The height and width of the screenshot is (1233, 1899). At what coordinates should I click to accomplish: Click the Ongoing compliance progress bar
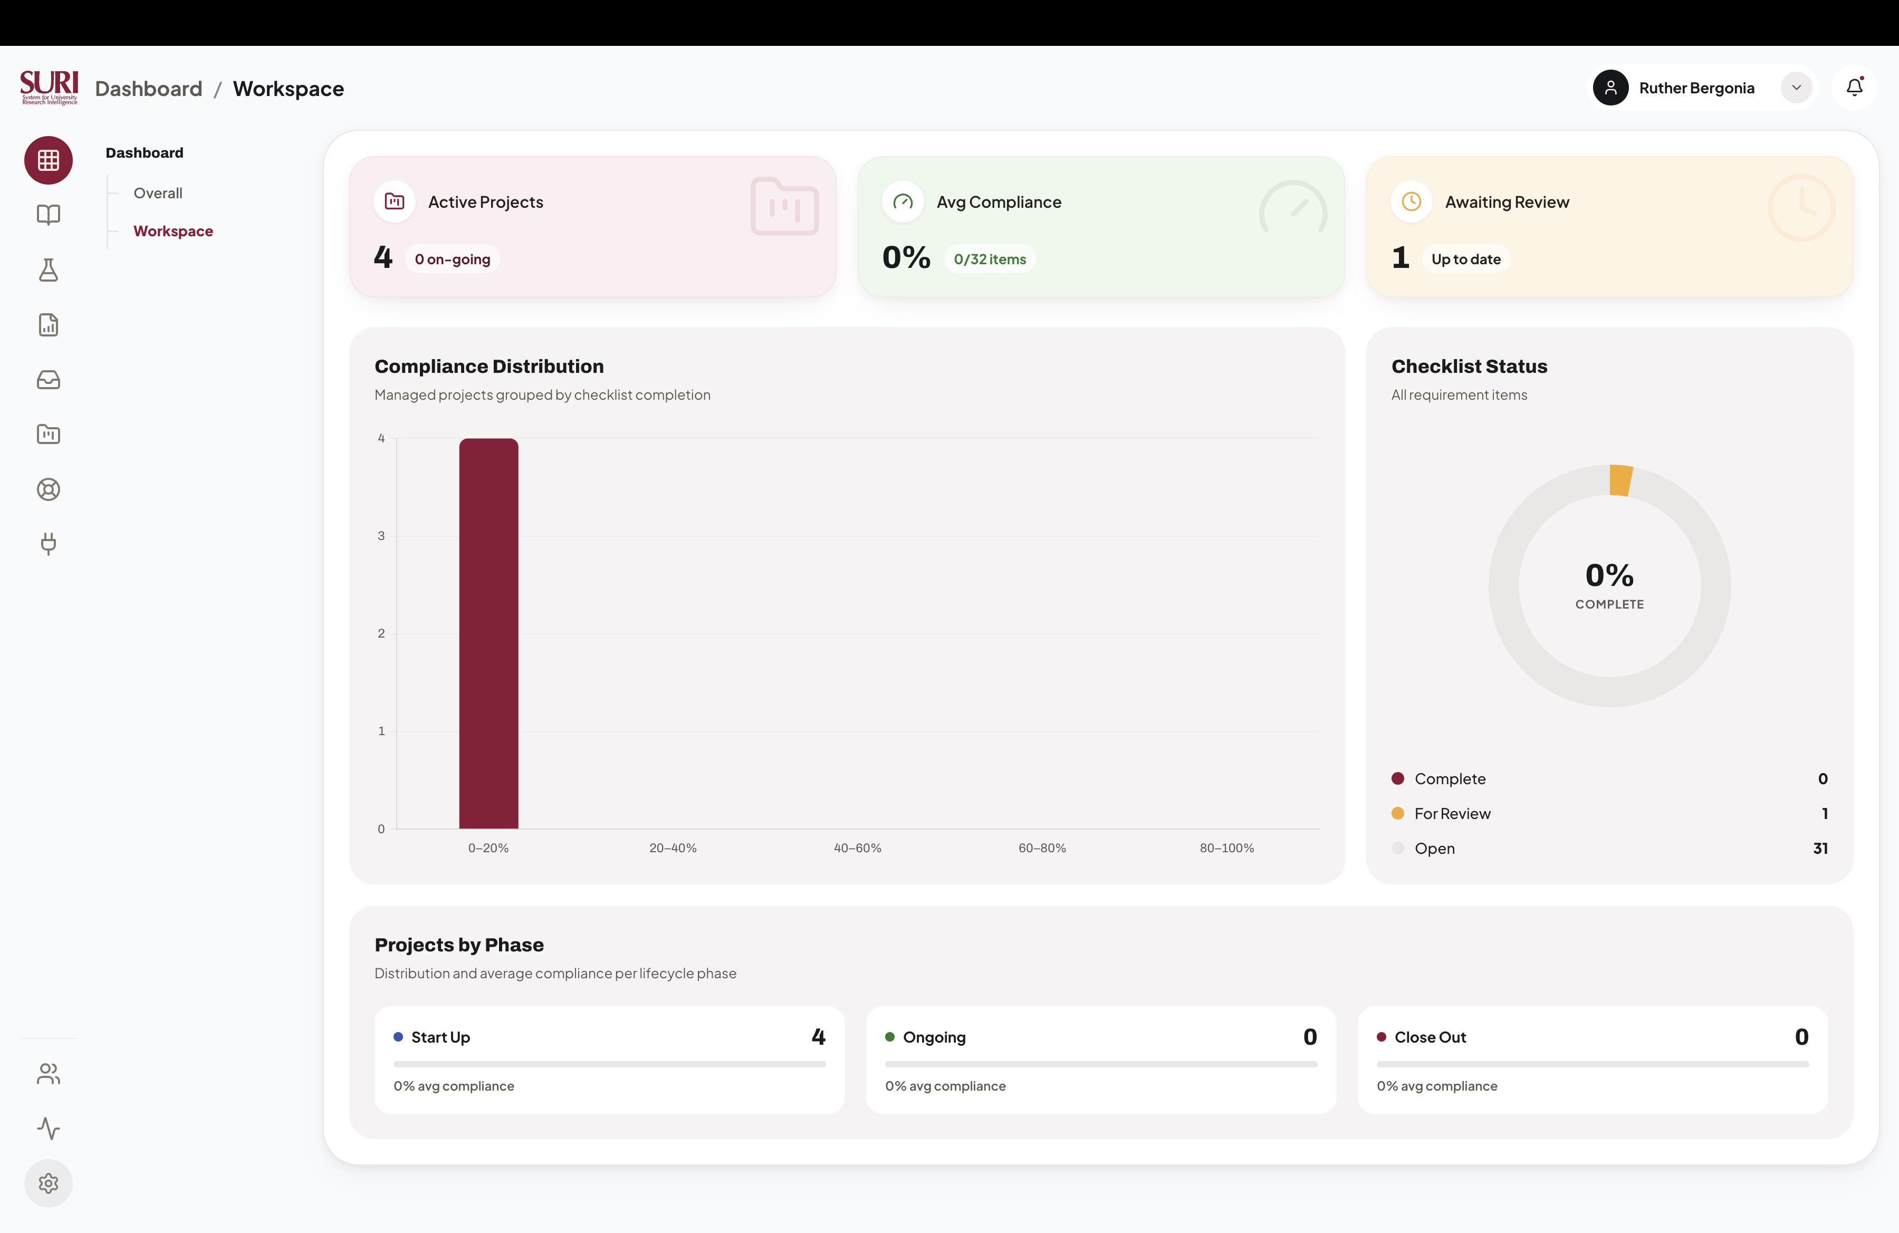click(x=1101, y=1064)
